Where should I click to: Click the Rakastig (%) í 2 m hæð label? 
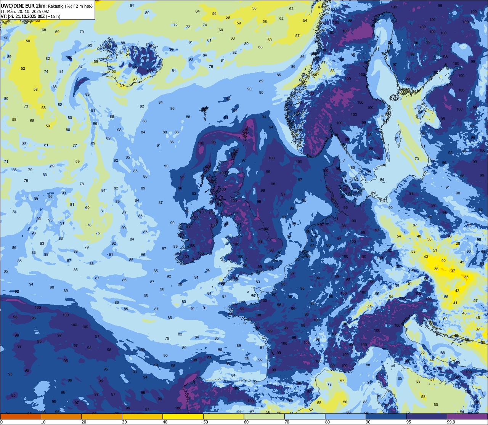tap(71, 6)
